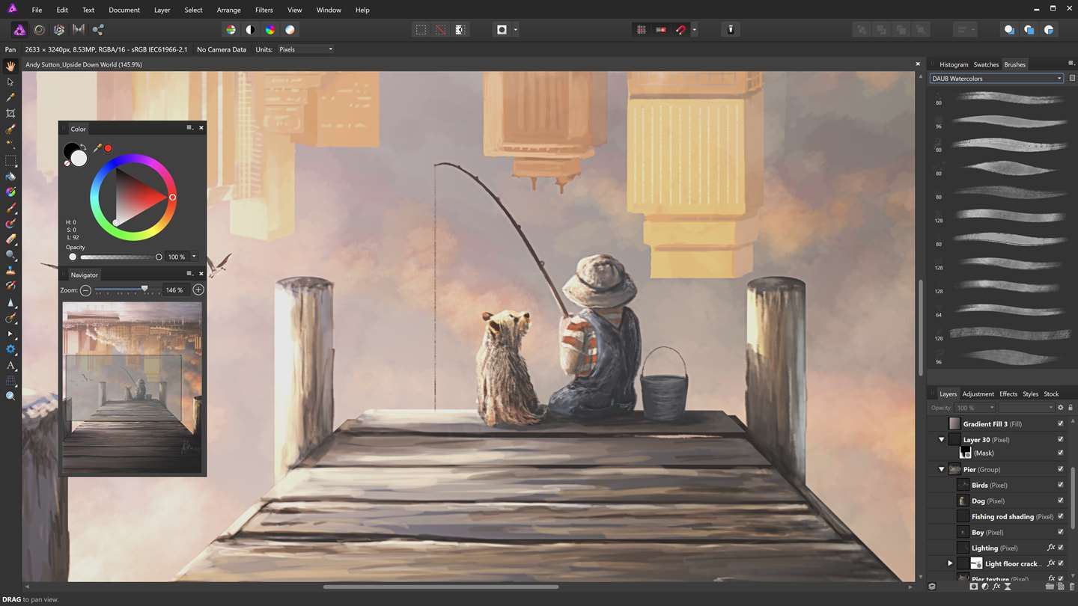1078x606 pixels.
Task: Expand the Light floor crack layer arrow
Action: tap(950, 563)
